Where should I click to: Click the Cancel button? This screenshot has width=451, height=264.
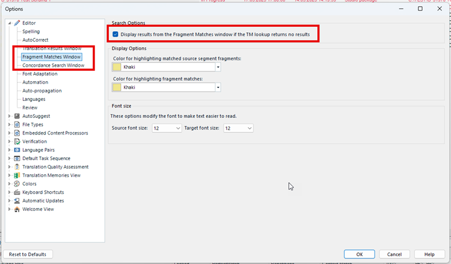click(x=394, y=254)
